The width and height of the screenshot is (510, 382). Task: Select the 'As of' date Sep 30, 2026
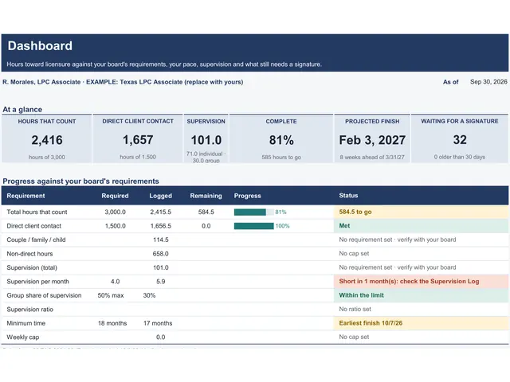click(x=488, y=82)
